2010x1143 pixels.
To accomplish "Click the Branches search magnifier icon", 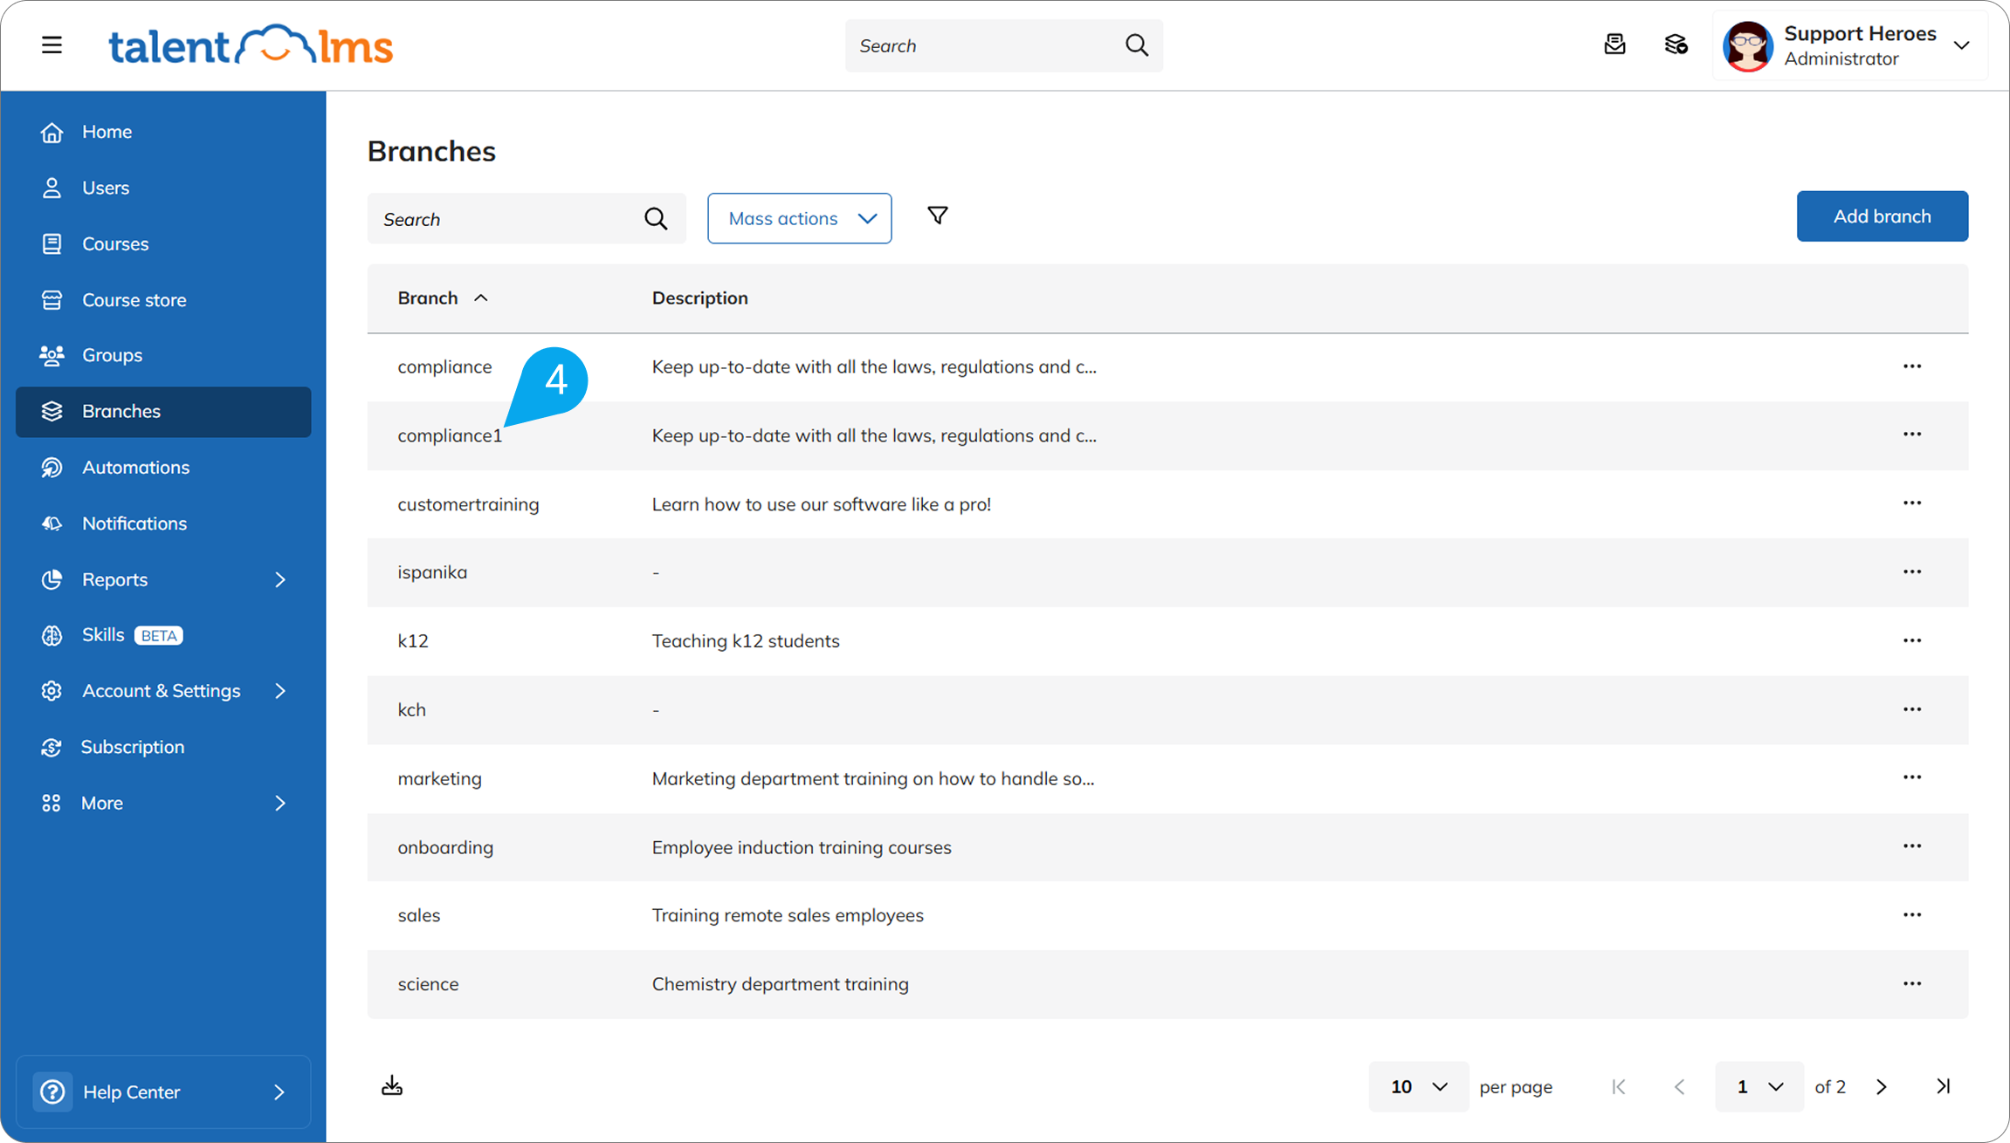I will [656, 218].
